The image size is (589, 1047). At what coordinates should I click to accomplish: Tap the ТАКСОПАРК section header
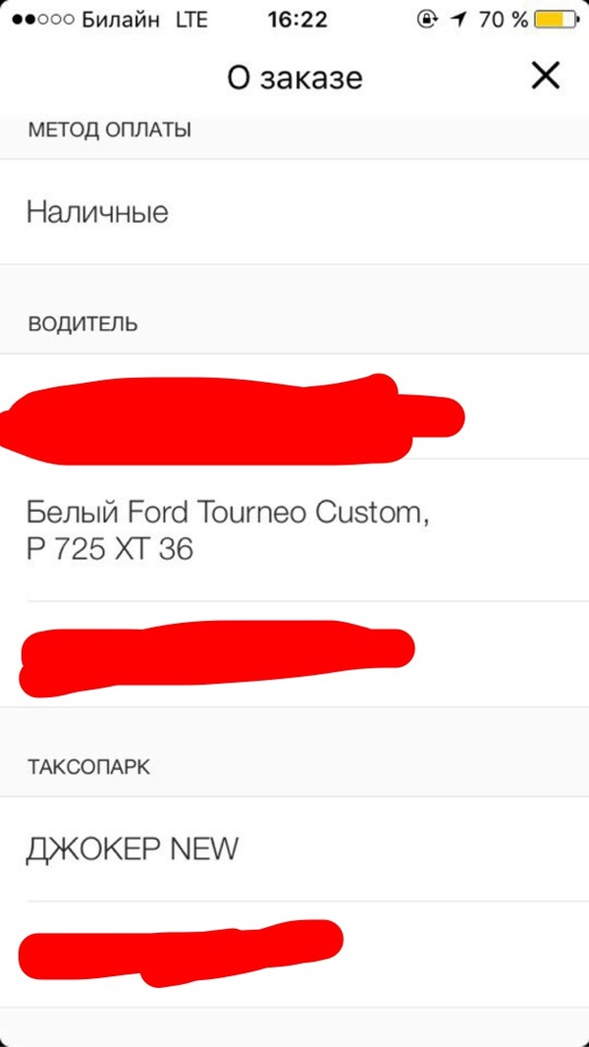pos(88,767)
